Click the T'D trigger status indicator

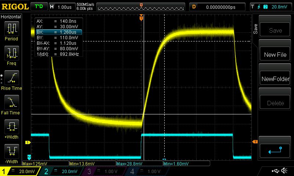pos(39,7)
